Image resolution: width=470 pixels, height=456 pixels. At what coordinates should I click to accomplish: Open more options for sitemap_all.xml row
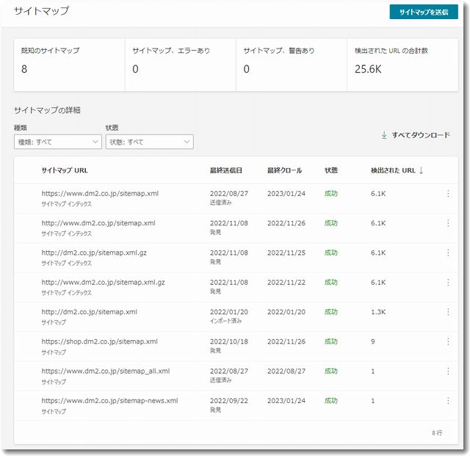pos(447,371)
